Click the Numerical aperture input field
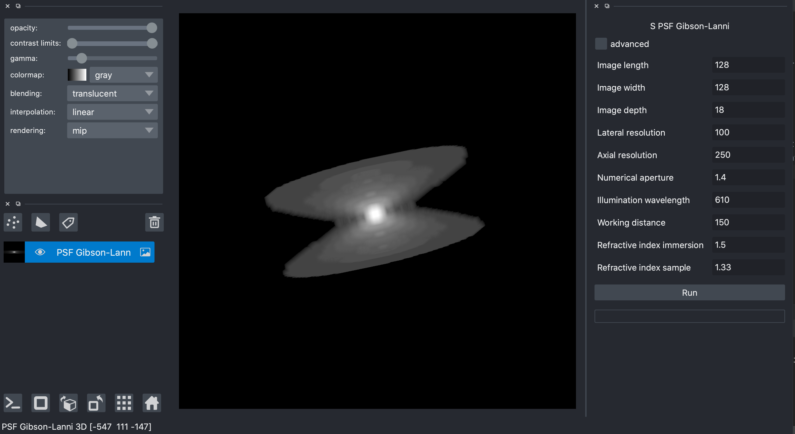Image resolution: width=795 pixels, height=434 pixels. coord(748,177)
